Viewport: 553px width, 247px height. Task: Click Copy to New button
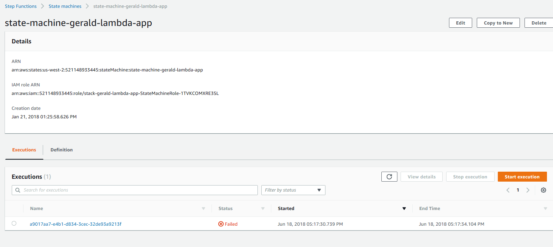(498, 23)
